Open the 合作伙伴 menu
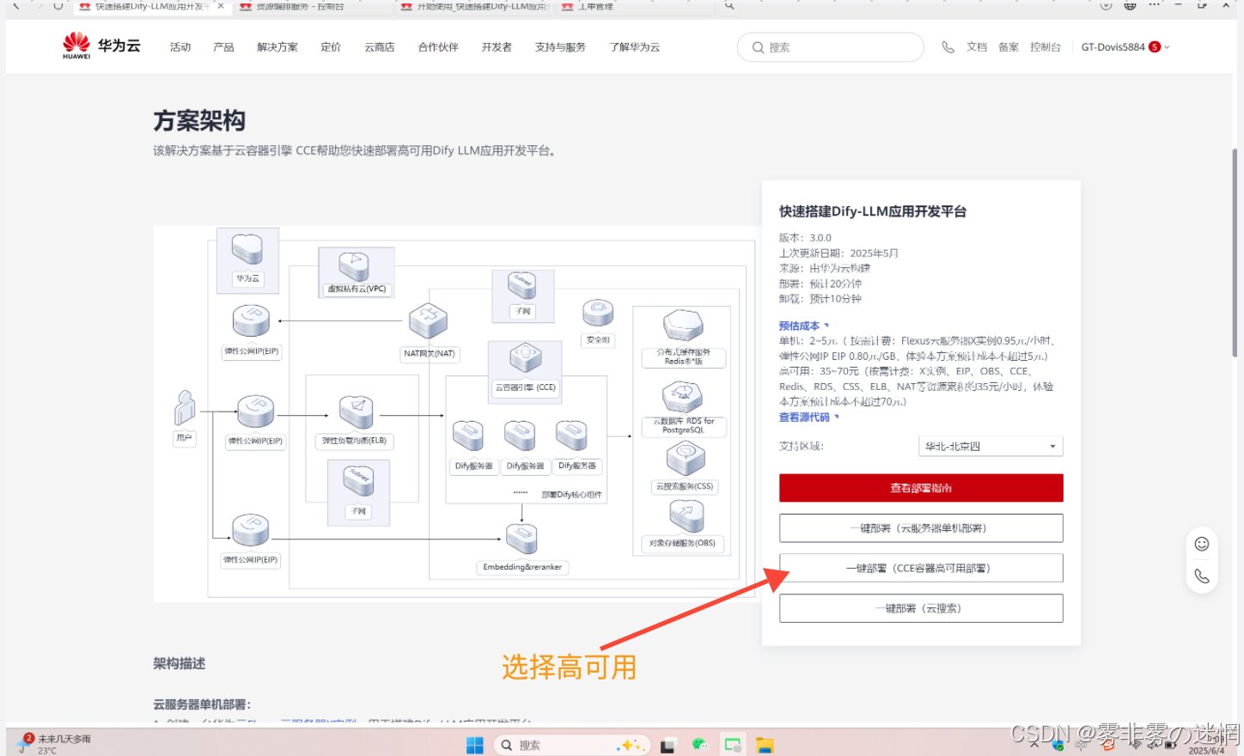The image size is (1244, 756). 438,47
